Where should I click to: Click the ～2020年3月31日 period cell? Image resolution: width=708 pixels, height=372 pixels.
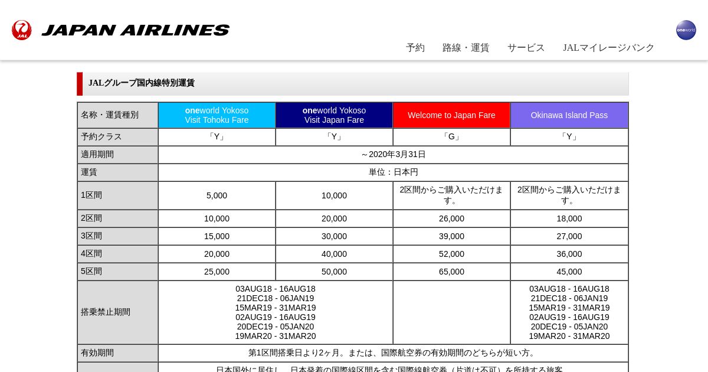393,155
